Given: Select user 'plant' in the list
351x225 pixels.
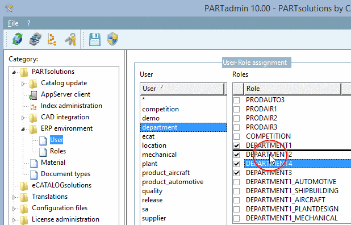Looking at the screenshot, I should 183,164.
